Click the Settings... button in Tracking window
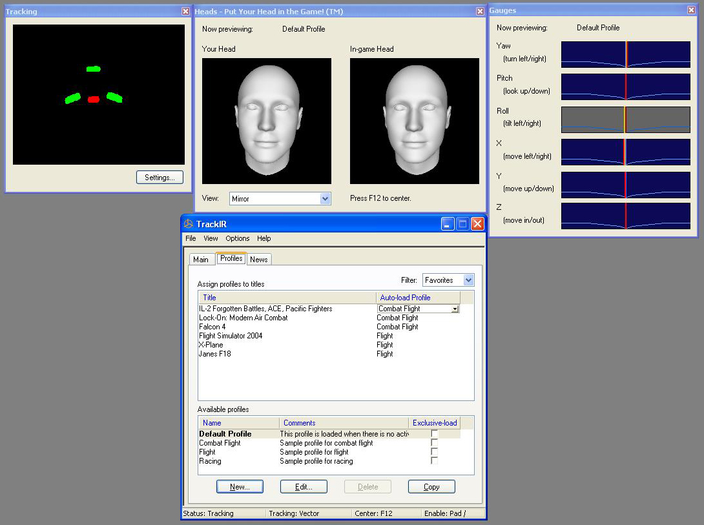 (160, 177)
